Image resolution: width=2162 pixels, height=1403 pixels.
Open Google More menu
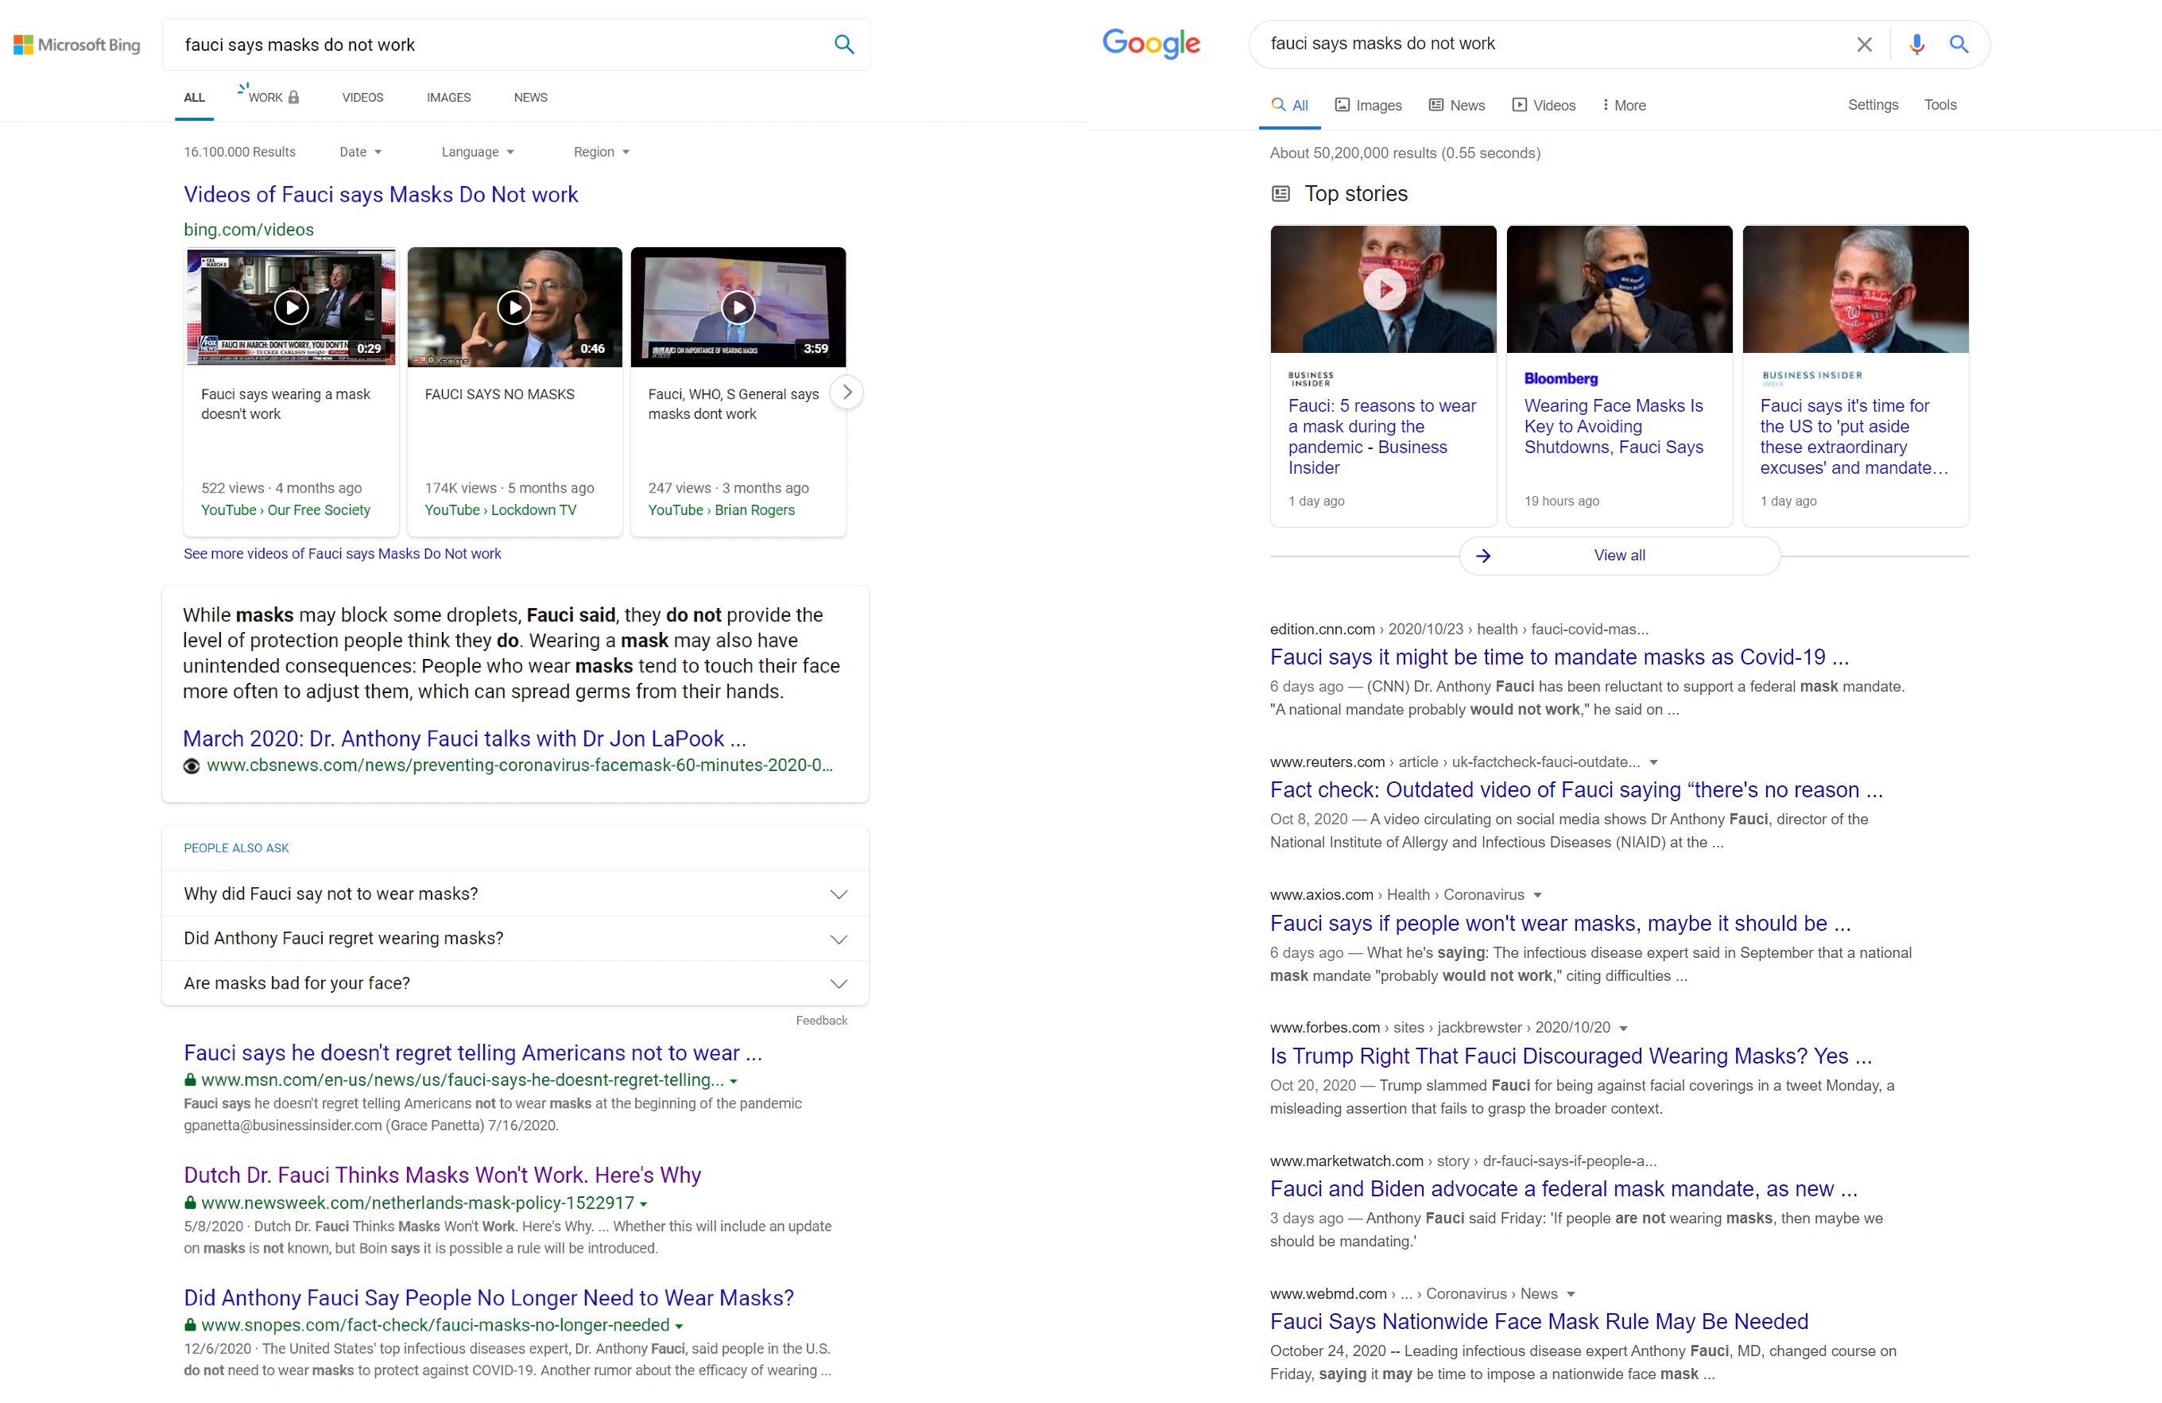[x=1625, y=106]
